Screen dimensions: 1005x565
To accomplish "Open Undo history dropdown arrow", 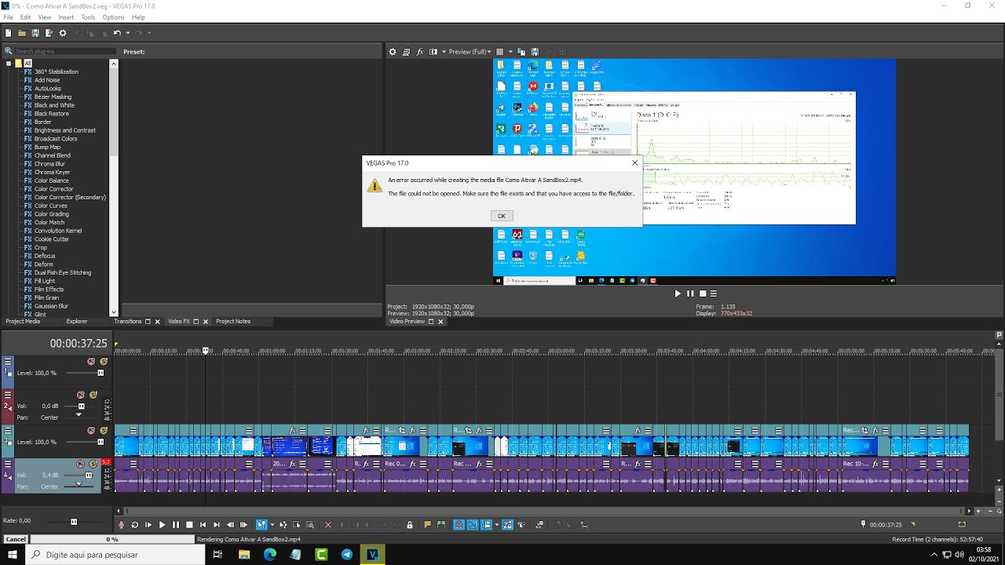I will coord(126,33).
